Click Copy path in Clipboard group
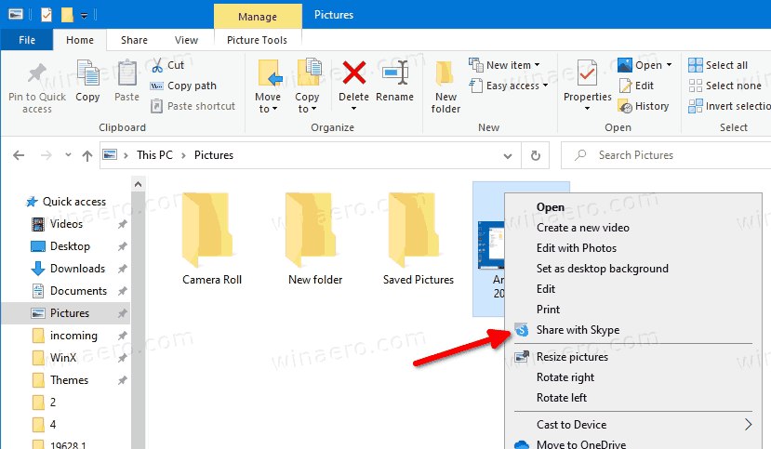Image resolution: width=771 pixels, height=449 pixels. click(183, 86)
